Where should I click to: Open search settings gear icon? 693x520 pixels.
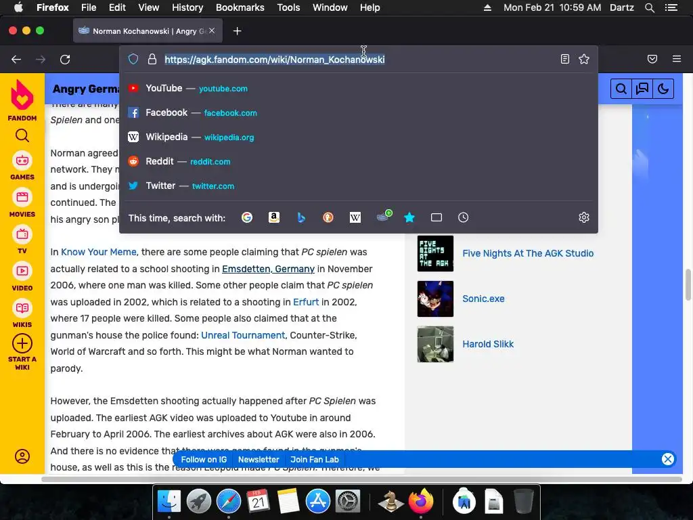tap(584, 217)
